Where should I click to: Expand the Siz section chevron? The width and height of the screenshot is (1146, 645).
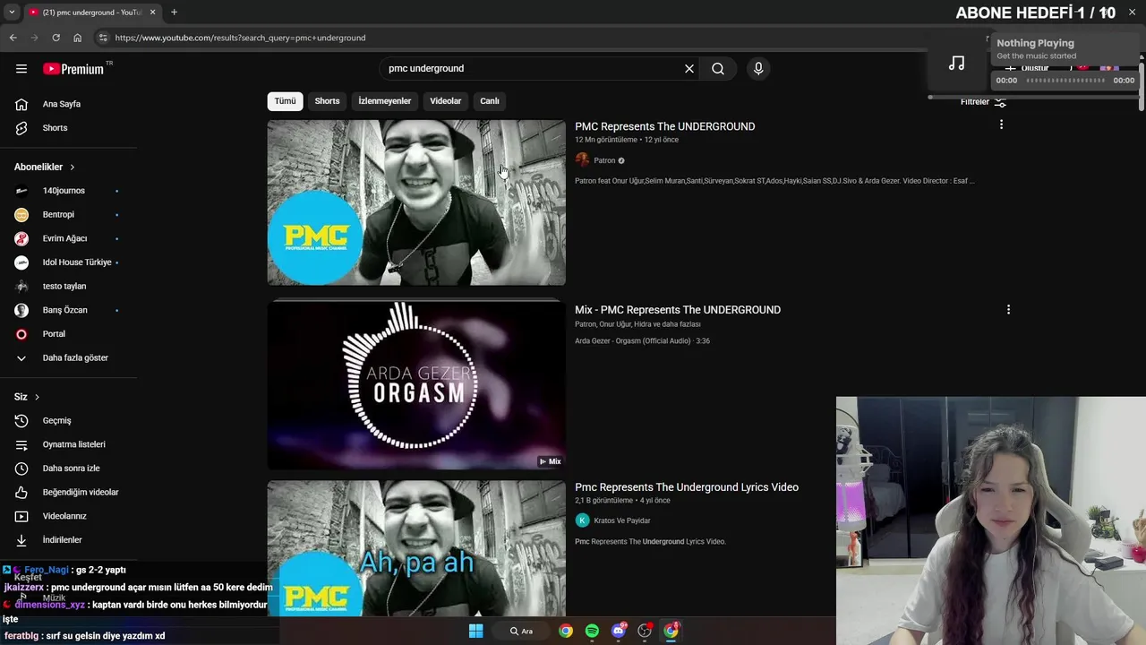coord(37,397)
